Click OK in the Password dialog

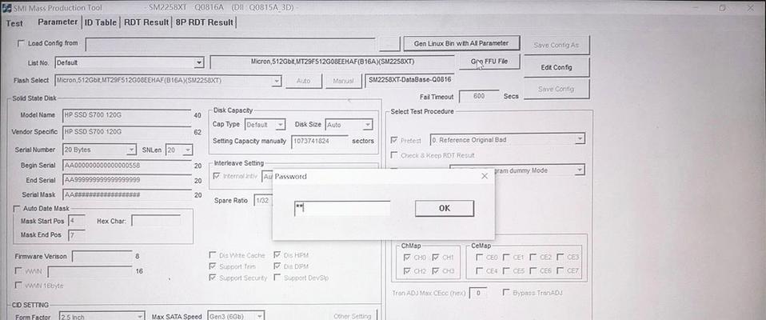[x=444, y=208]
